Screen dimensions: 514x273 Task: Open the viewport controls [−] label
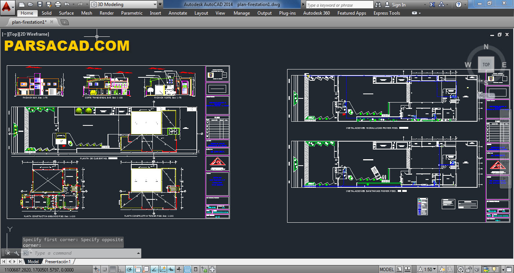5,34
